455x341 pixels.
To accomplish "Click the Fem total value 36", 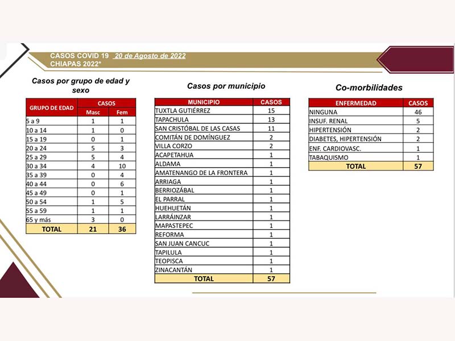I will pos(122,229).
